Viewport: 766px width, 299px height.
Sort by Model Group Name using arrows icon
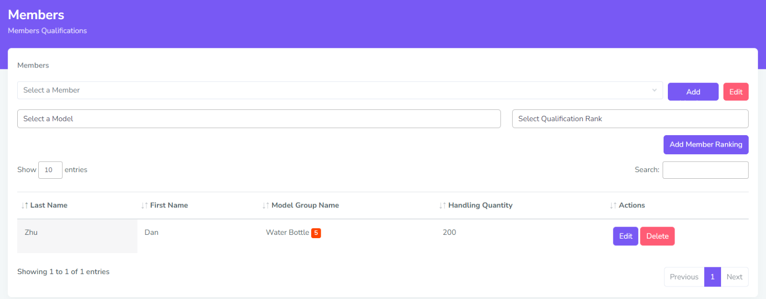266,206
